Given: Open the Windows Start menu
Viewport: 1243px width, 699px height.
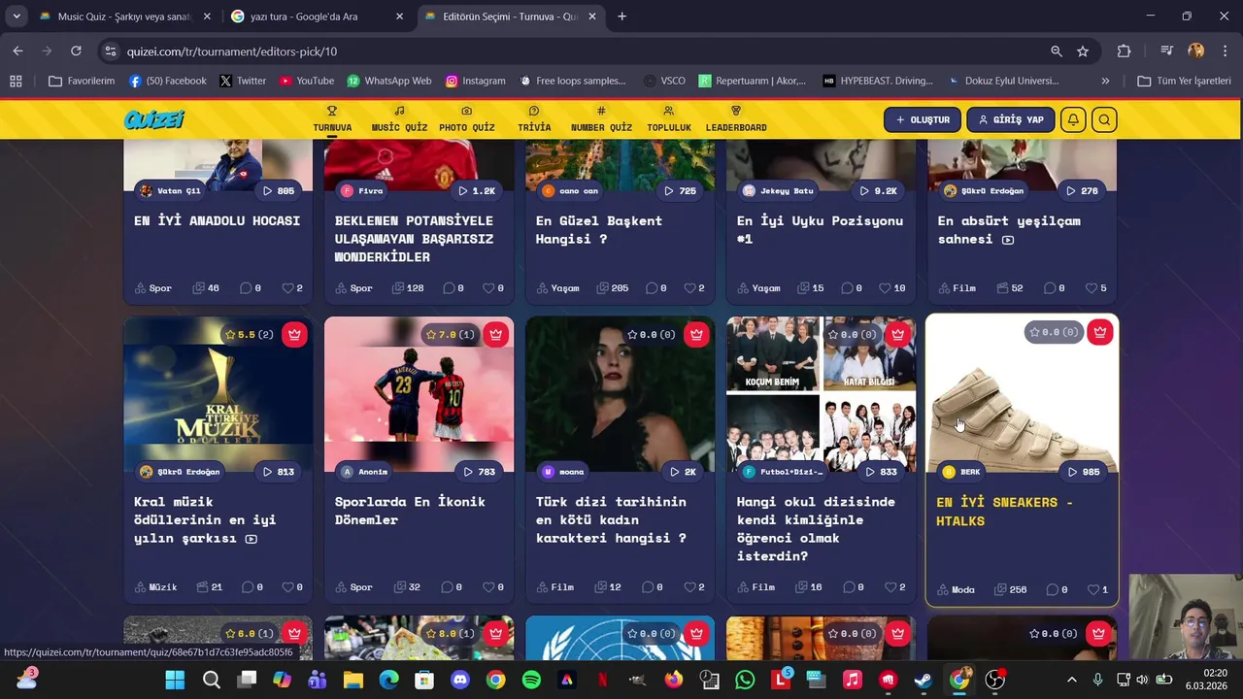Looking at the screenshot, I should (x=175, y=680).
